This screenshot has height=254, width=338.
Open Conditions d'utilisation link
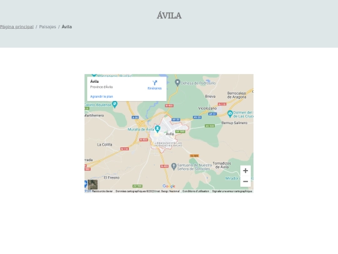click(196, 191)
